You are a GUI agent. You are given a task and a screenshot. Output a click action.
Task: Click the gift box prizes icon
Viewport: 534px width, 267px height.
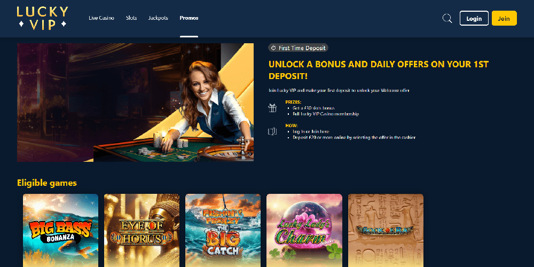point(272,108)
